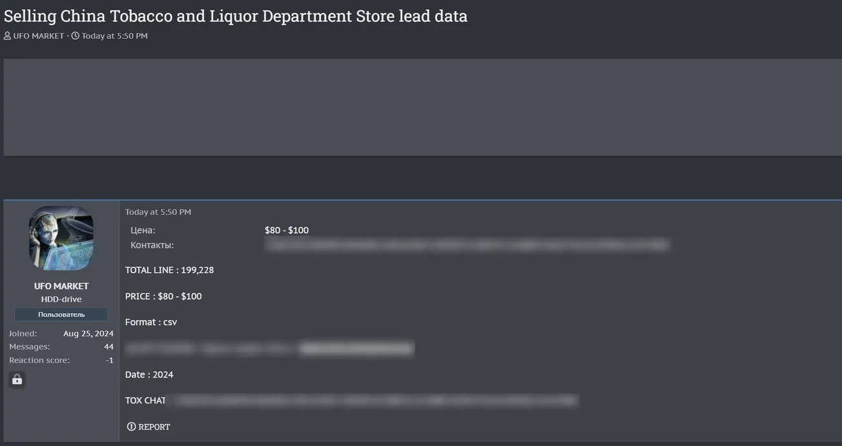Click the thread's header timestamp
This screenshot has height=446, width=842.
[114, 36]
